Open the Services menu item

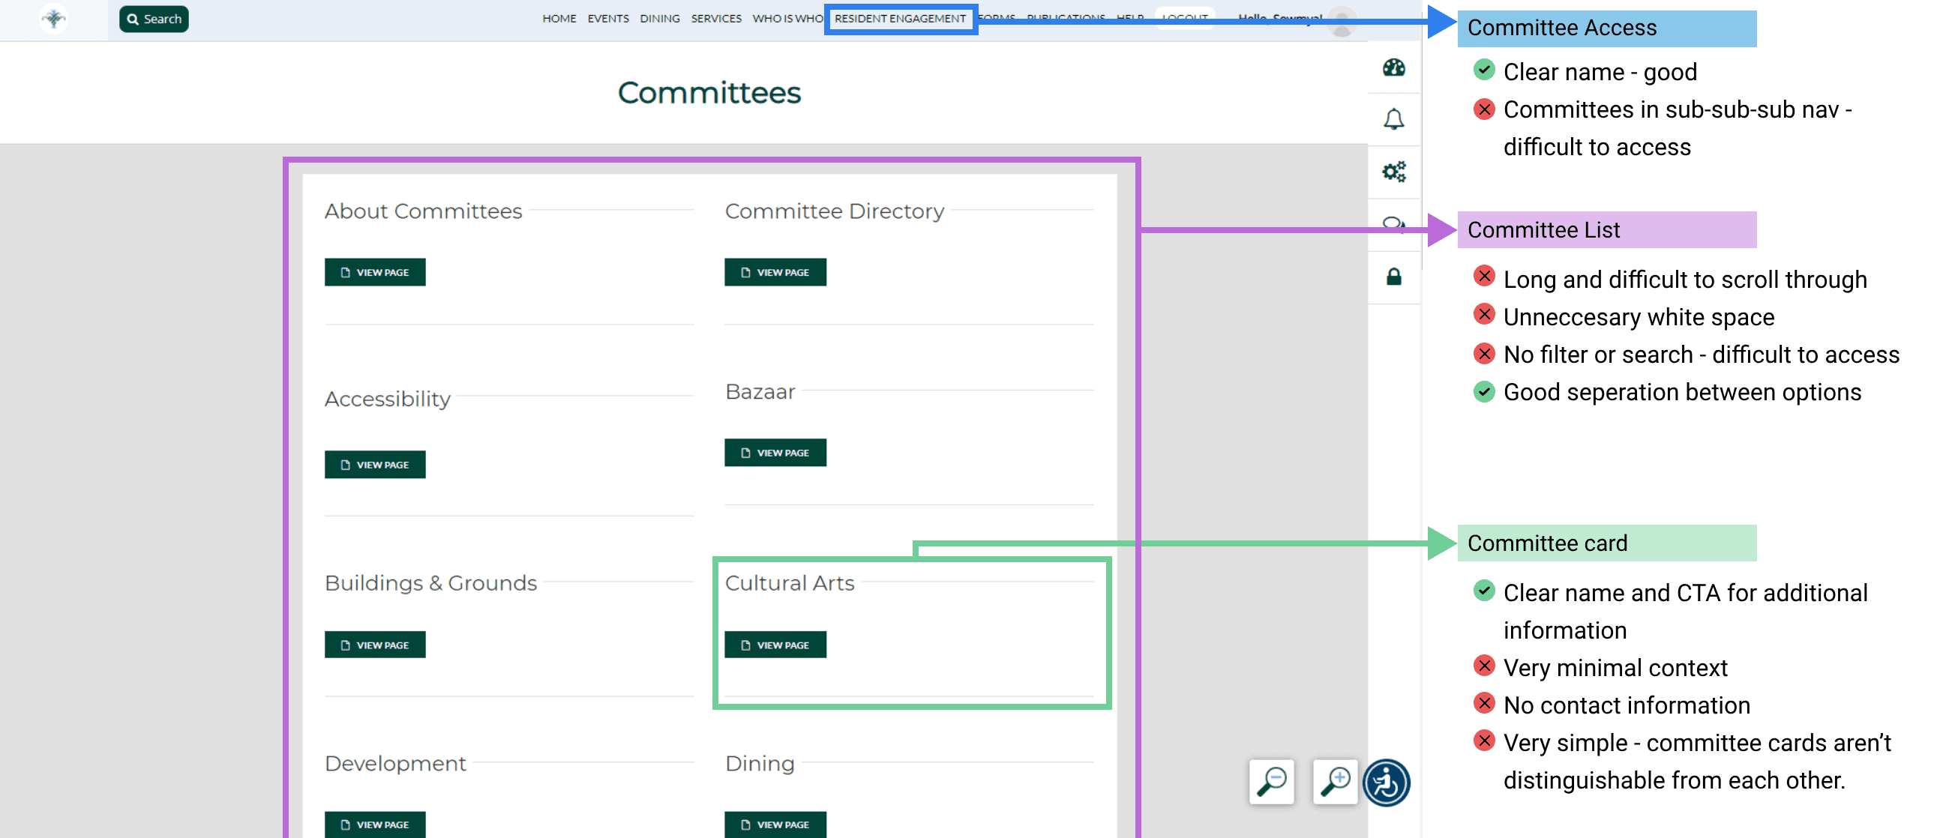pyautogui.click(x=715, y=19)
